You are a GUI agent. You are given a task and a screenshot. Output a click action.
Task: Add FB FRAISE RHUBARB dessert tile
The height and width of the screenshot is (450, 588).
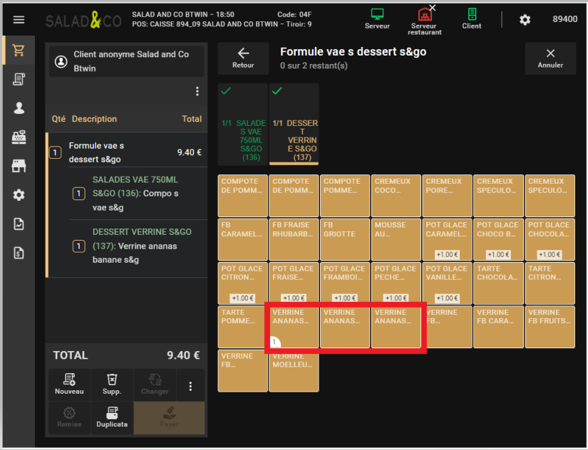[x=294, y=239]
